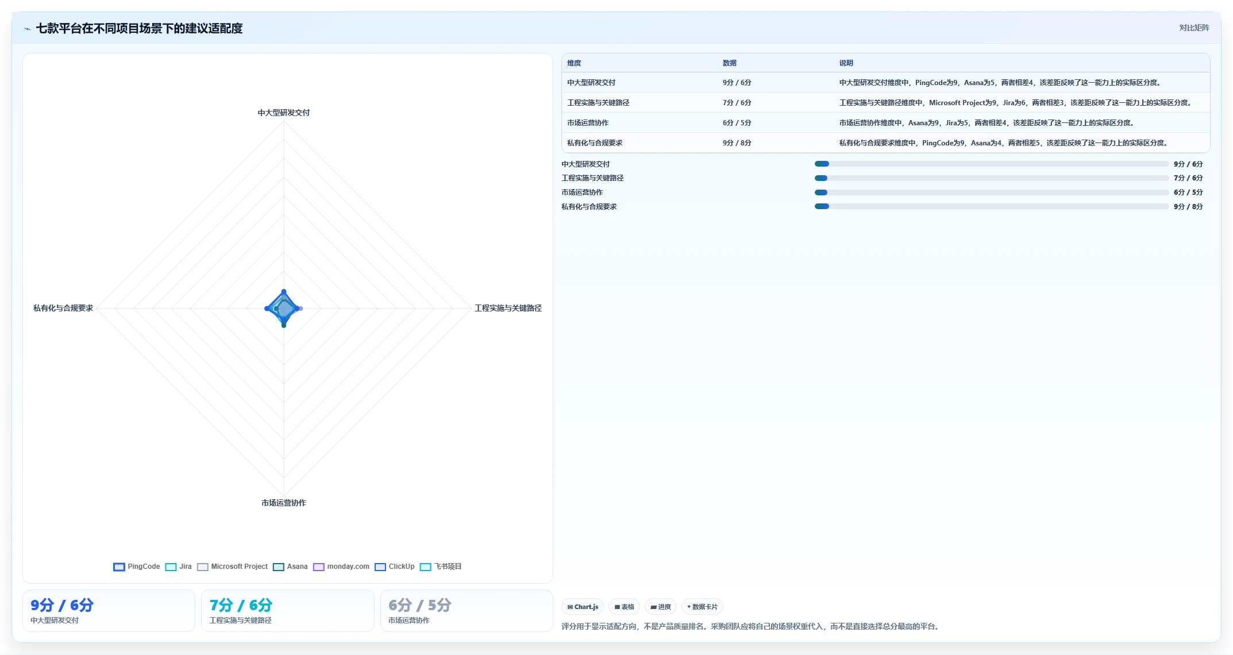The width and height of the screenshot is (1233, 655).
Task: Click 9分 / 8分 value beside last progress bar
Action: click(1188, 207)
